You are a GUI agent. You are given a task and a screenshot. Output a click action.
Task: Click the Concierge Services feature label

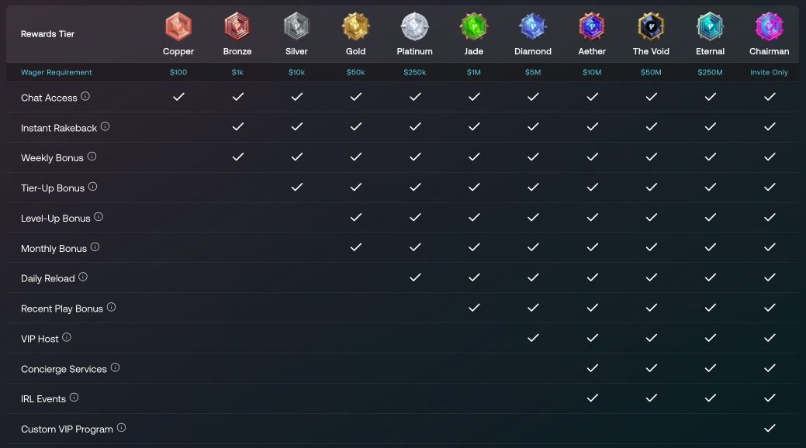(64, 369)
